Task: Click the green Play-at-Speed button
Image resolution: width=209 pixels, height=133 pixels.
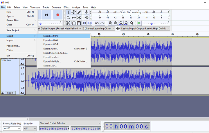Action: point(139,23)
